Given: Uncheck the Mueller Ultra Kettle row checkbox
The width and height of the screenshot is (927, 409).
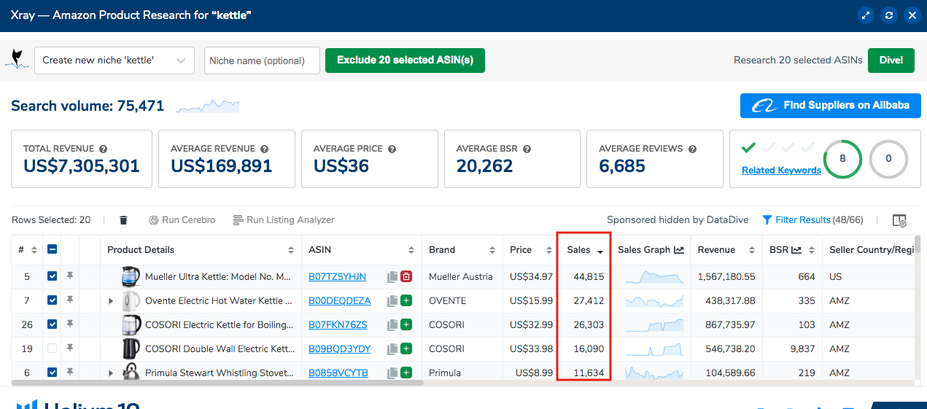Looking at the screenshot, I should (52, 277).
